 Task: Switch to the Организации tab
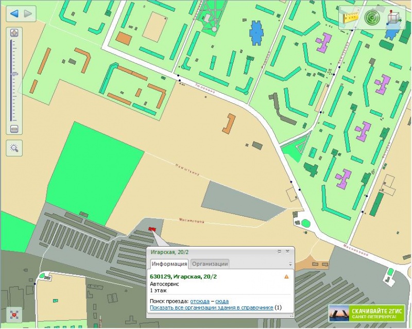pos(210,264)
